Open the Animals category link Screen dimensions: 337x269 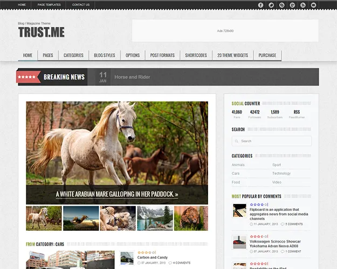click(238, 165)
